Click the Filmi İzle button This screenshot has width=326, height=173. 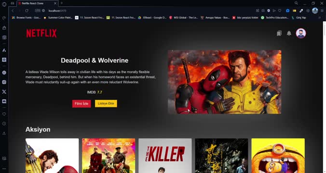coord(81,104)
